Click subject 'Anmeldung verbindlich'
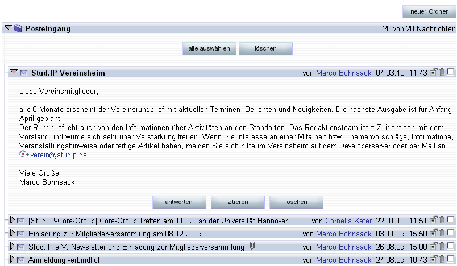This screenshot has width=457, height=266. pyautogui.click(x=65, y=260)
